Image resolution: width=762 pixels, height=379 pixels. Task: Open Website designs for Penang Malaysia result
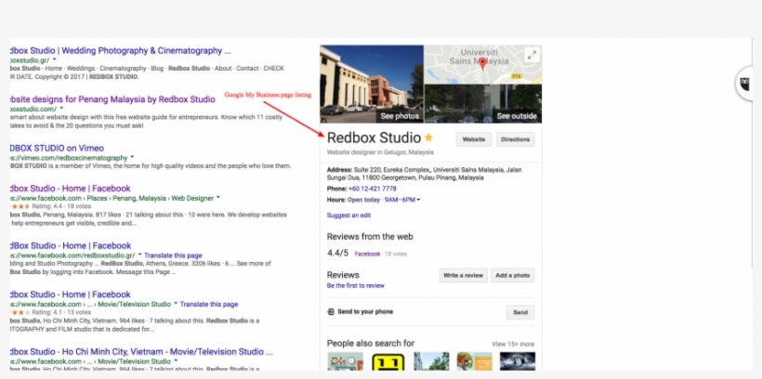tap(112, 99)
